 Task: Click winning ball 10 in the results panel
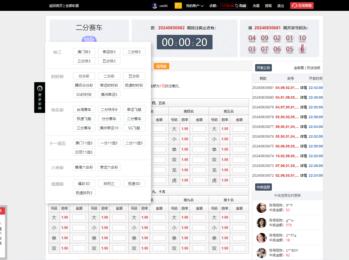302,38
